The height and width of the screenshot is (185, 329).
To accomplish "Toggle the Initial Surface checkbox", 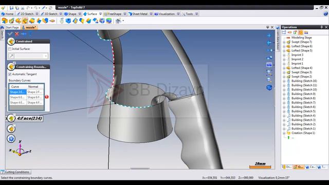I will pos(10,49).
